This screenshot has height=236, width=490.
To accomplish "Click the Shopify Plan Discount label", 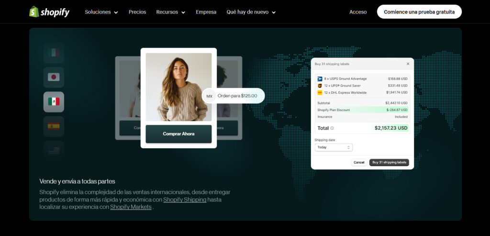I will pos(334,110).
